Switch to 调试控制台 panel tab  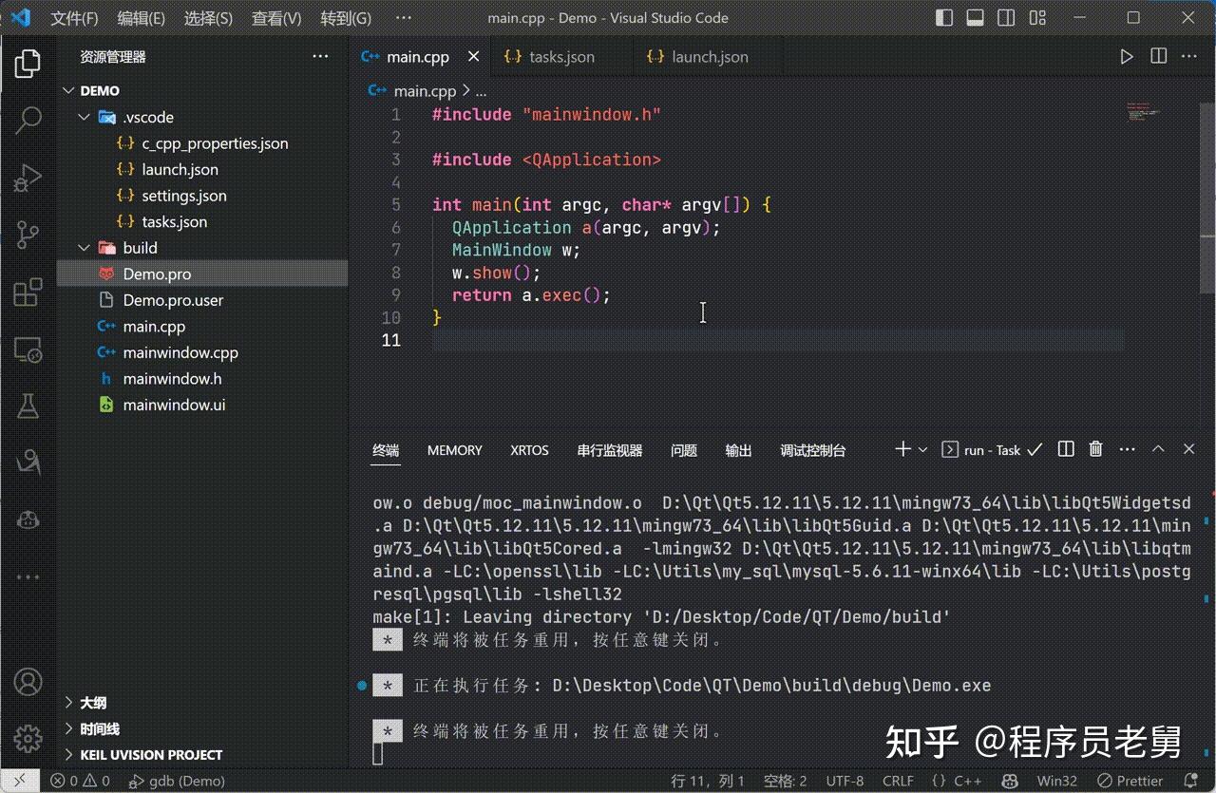[813, 450]
